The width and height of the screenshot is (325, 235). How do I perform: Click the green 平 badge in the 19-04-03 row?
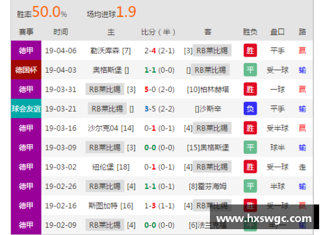[250, 69]
